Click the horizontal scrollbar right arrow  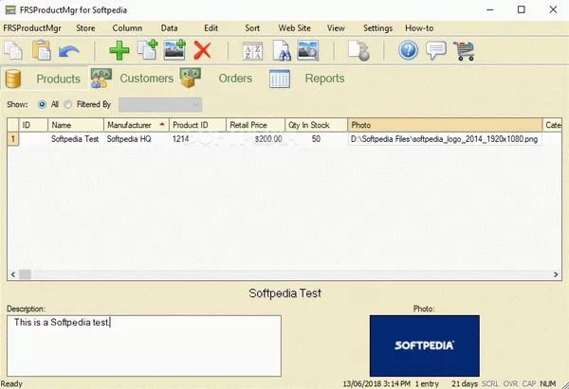pos(556,274)
